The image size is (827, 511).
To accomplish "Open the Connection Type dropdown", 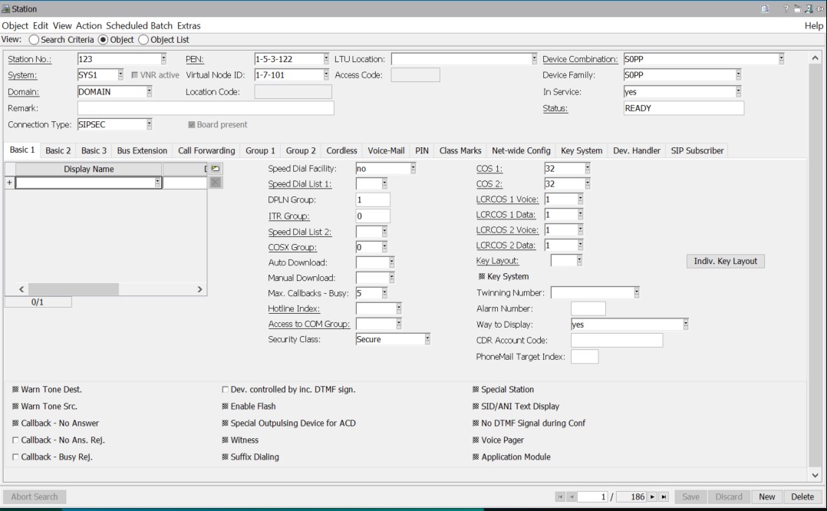I will tap(150, 124).
